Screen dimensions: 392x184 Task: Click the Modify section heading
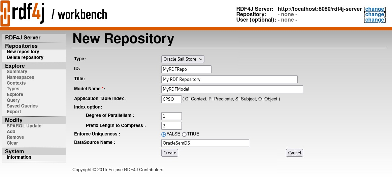(14, 120)
